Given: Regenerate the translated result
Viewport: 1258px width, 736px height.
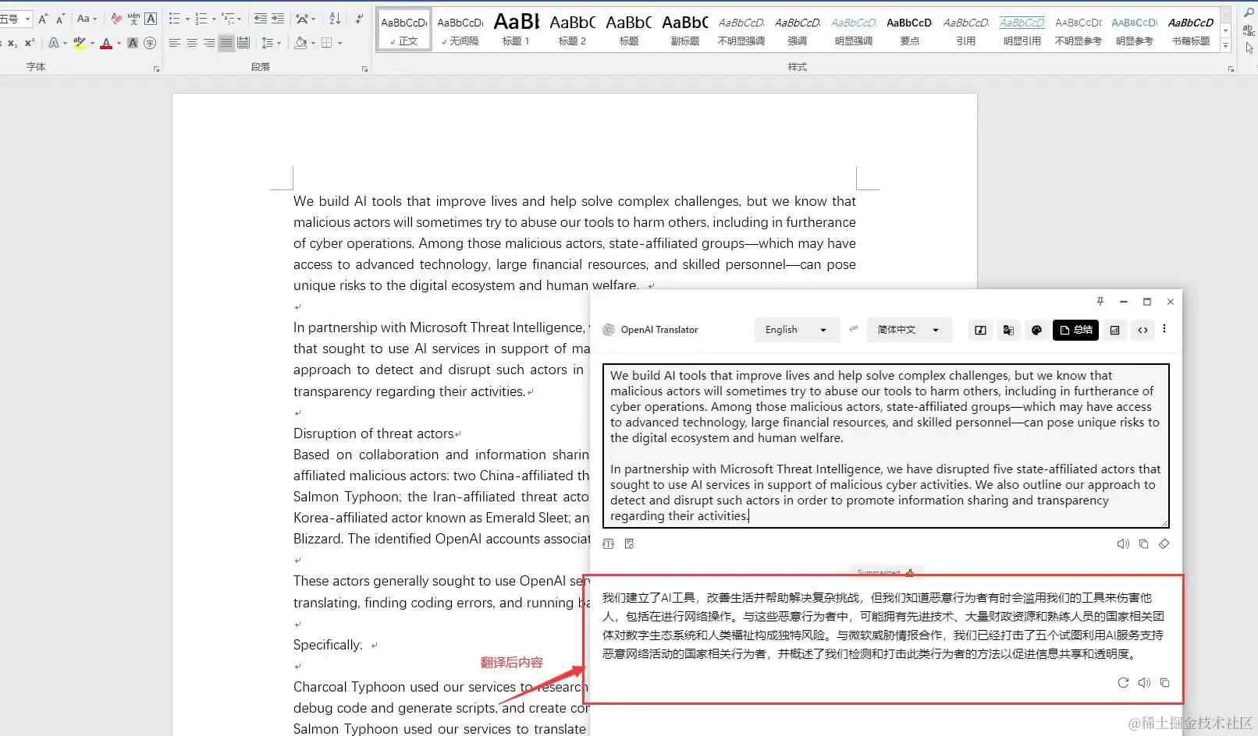Looking at the screenshot, I should click(1123, 683).
